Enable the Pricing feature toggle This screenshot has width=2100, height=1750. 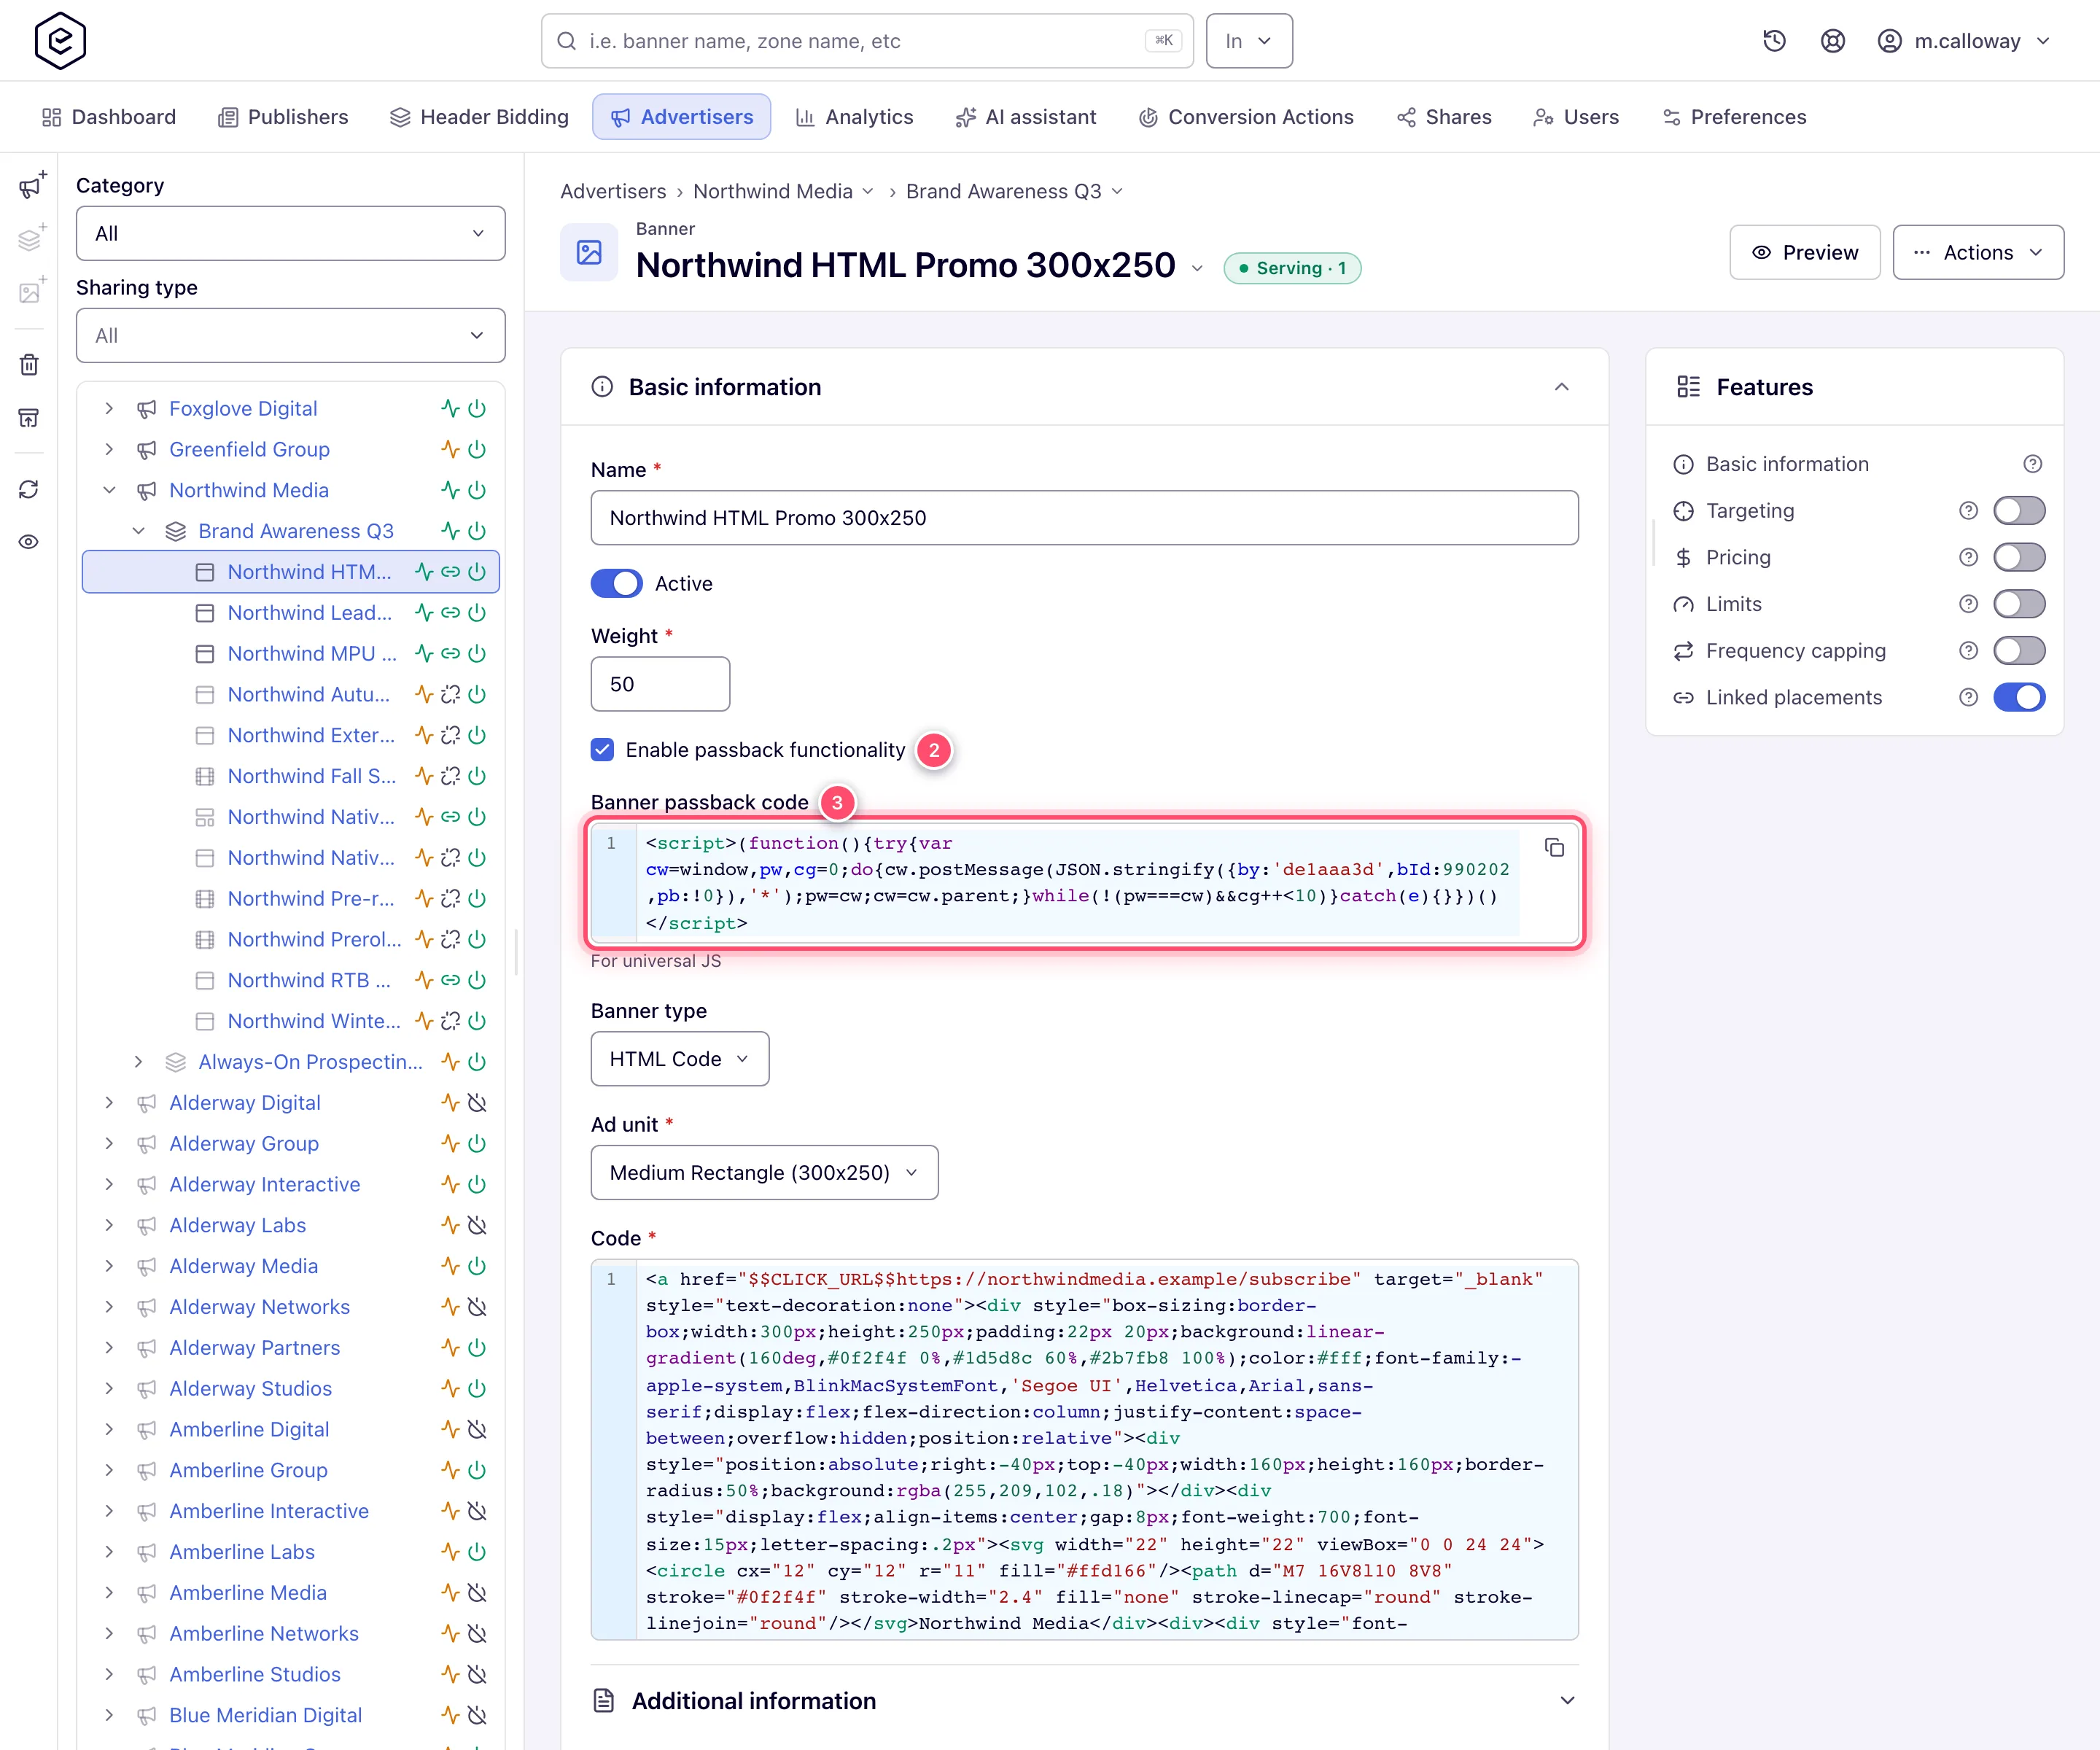[2018, 557]
